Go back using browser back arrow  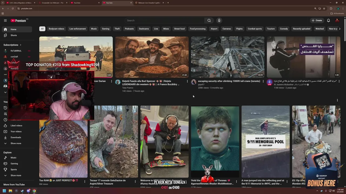point(3,8)
